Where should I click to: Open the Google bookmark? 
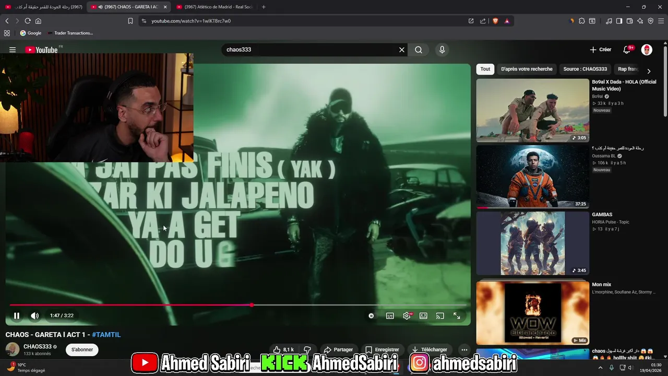tap(31, 33)
